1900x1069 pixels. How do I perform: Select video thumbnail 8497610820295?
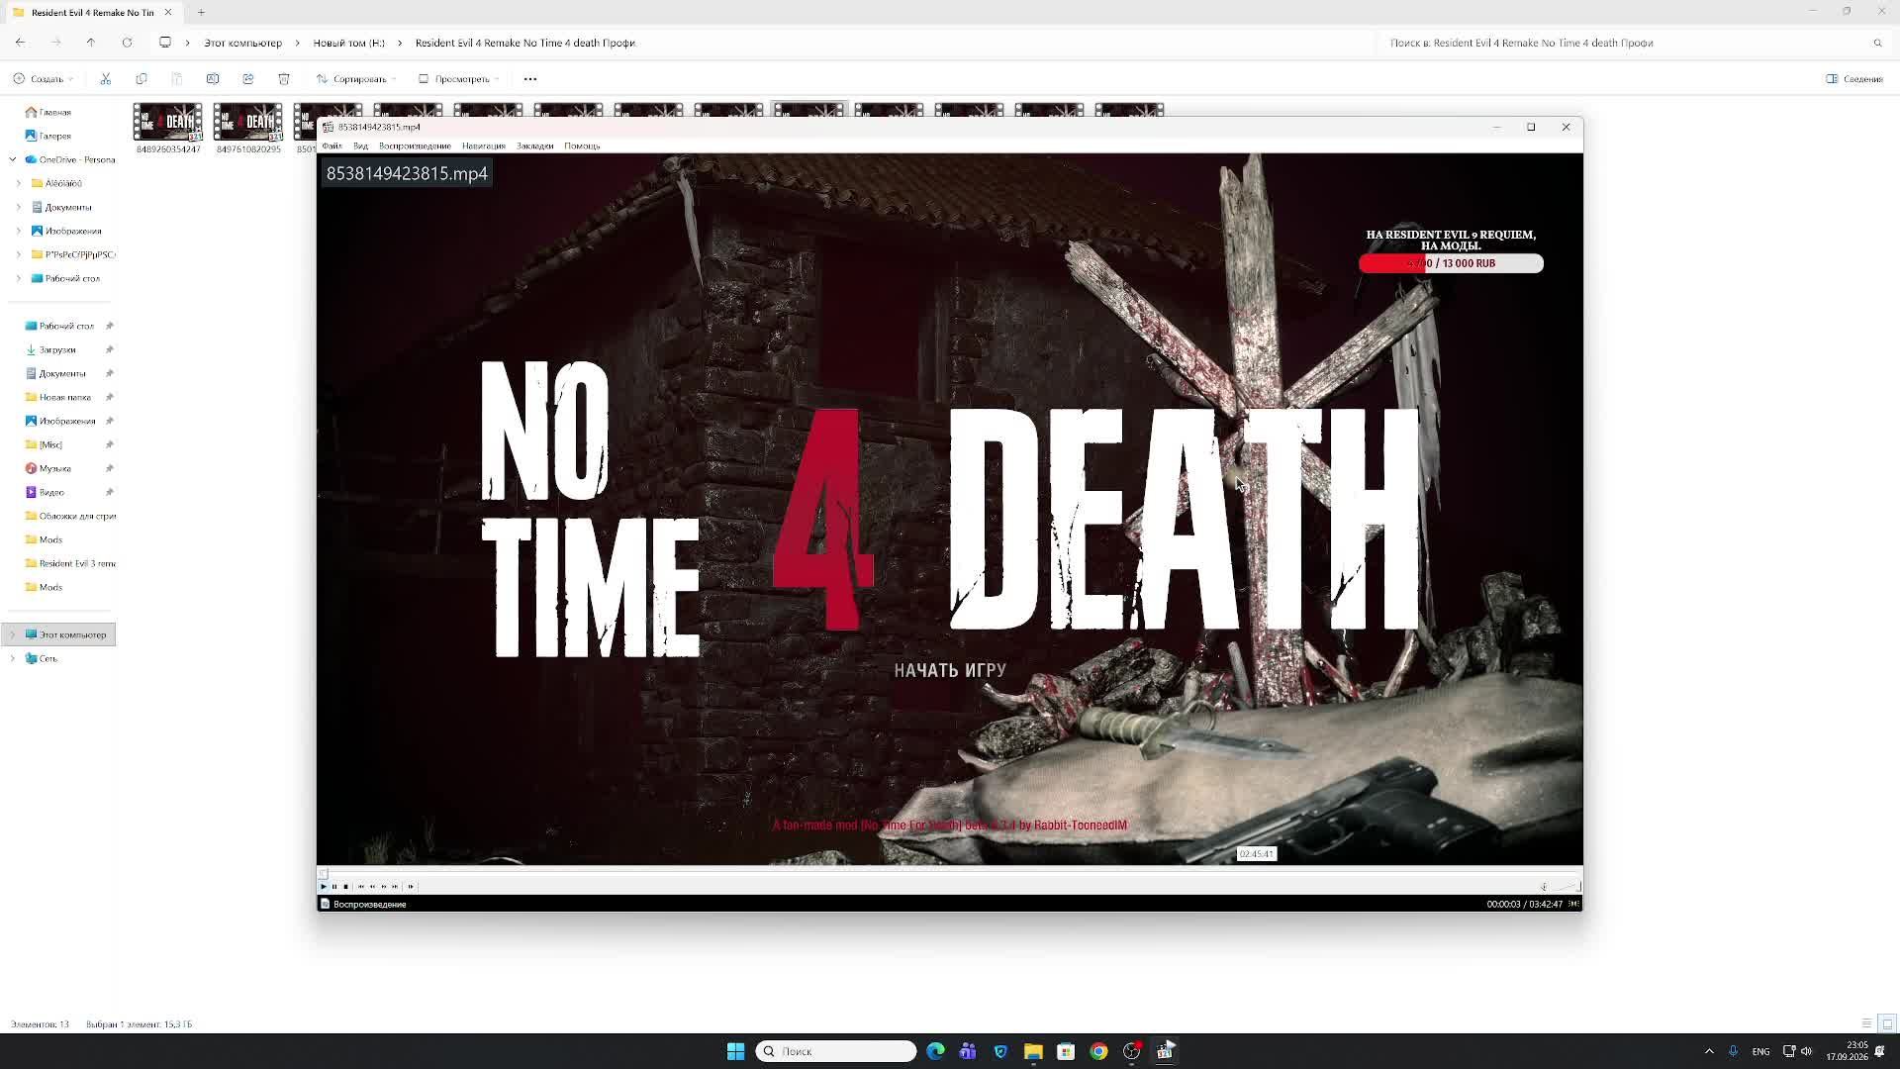[248, 128]
